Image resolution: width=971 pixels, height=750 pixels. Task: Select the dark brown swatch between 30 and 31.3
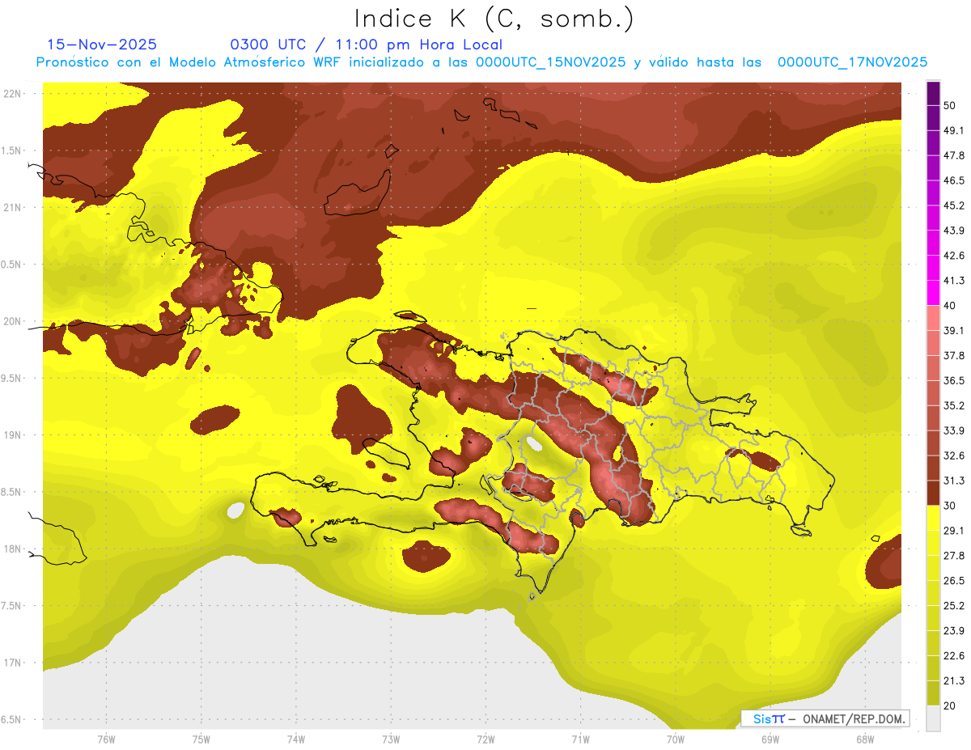coord(934,493)
